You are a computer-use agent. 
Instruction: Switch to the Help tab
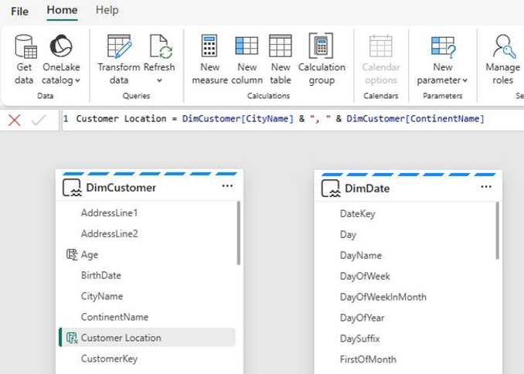(107, 10)
